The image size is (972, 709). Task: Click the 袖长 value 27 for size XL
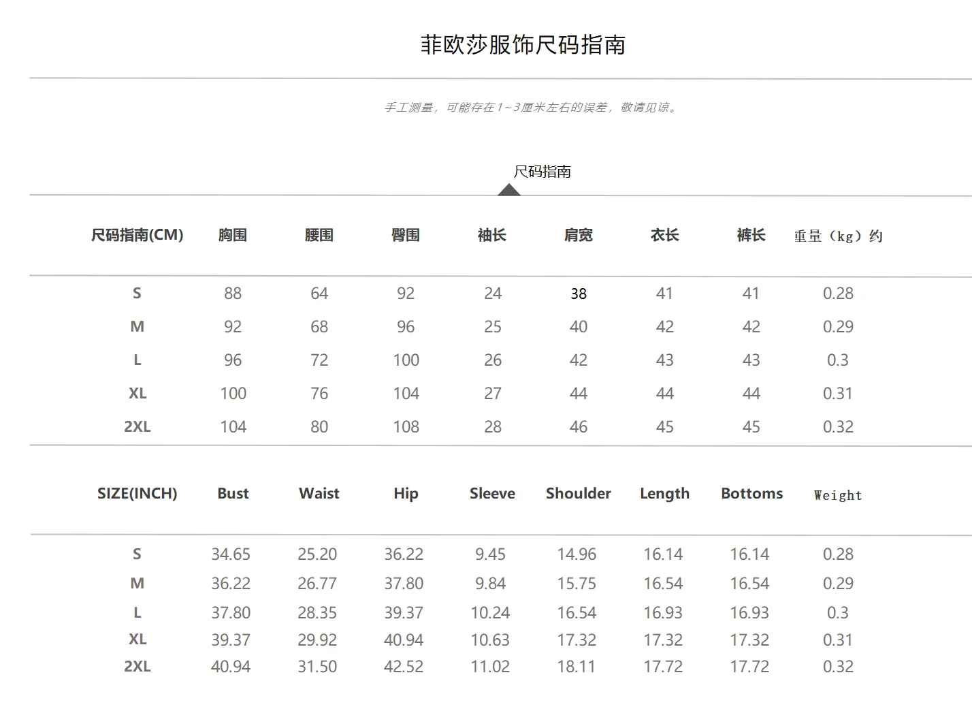(x=493, y=394)
